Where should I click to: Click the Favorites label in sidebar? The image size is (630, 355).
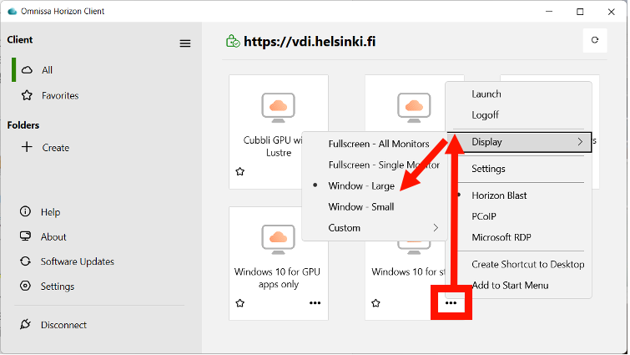60,96
